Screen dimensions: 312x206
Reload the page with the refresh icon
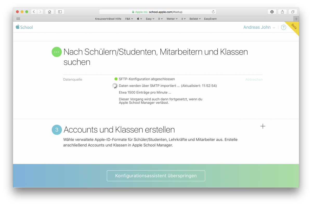(x=213, y=12)
